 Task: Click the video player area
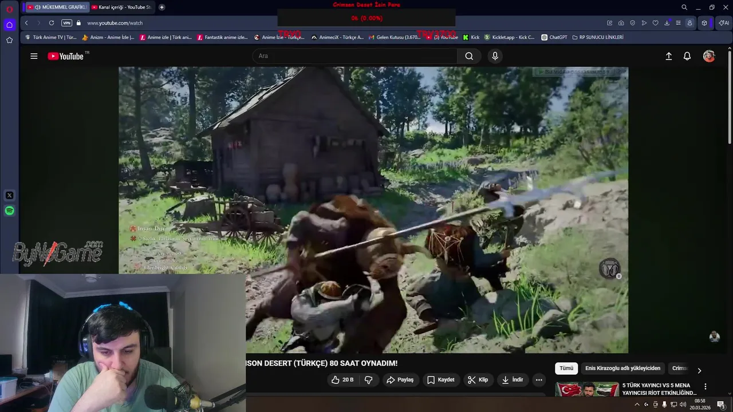point(373,209)
